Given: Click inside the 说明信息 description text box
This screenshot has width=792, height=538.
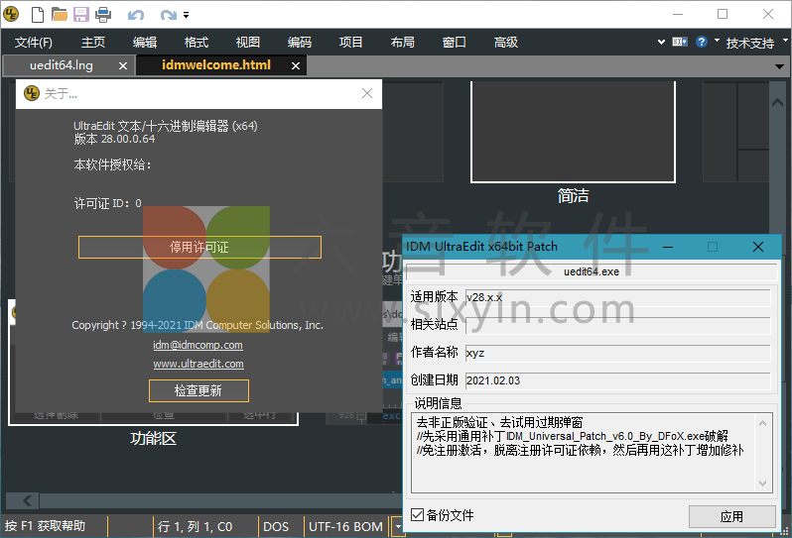Looking at the screenshot, I should click(x=585, y=453).
